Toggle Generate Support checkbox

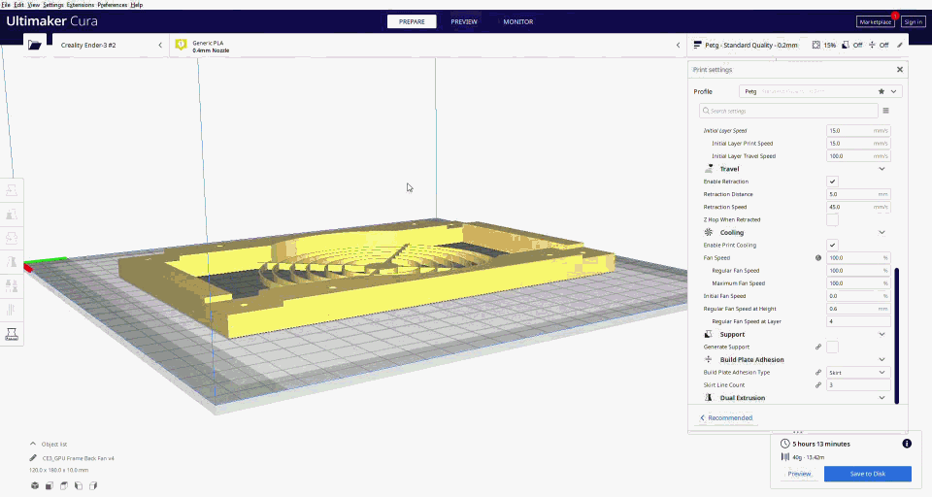pos(832,348)
